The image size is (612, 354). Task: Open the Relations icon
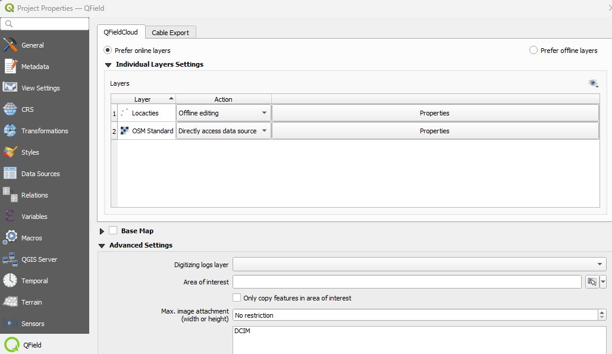pos(10,195)
